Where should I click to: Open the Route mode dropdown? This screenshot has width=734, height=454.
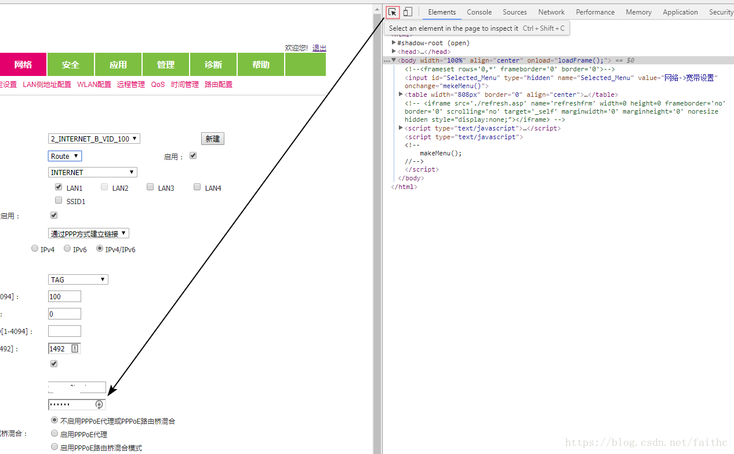65,156
